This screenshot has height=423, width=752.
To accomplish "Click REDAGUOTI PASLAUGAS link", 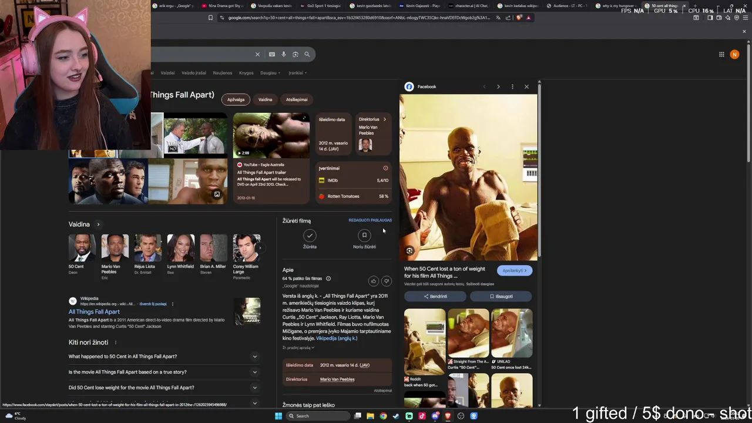I will (x=370, y=220).
